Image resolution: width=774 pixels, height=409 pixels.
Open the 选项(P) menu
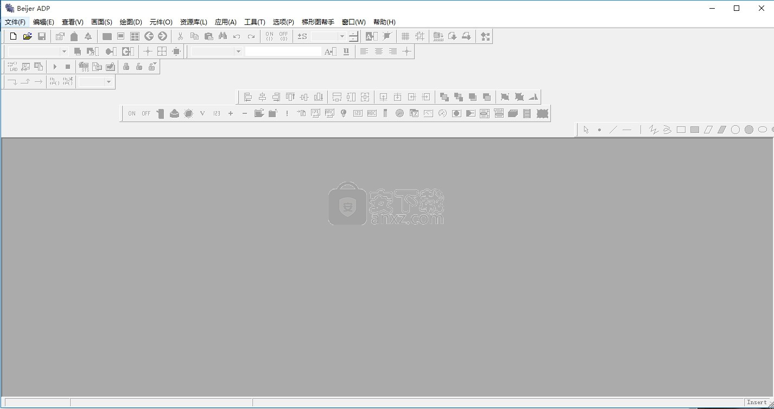pyautogui.click(x=283, y=22)
